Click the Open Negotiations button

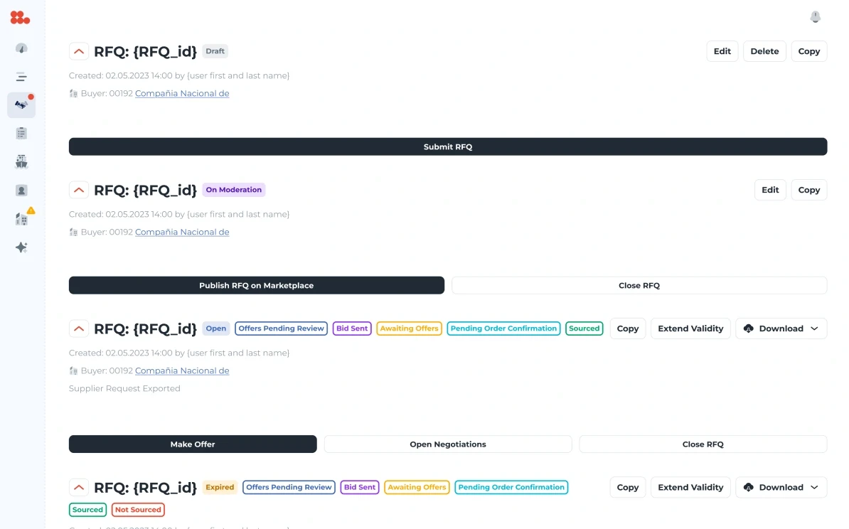448,444
